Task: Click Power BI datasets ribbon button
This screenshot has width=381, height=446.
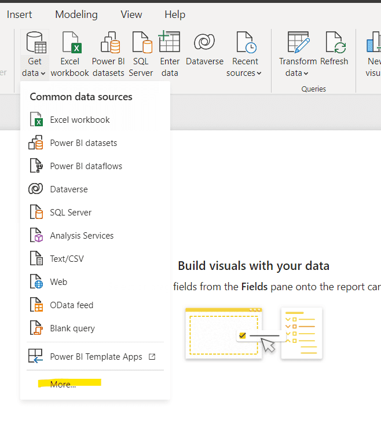Action: click(108, 54)
